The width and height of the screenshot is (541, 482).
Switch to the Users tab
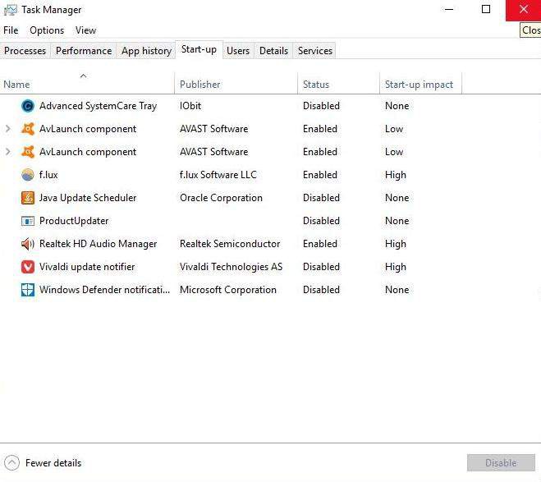238,51
